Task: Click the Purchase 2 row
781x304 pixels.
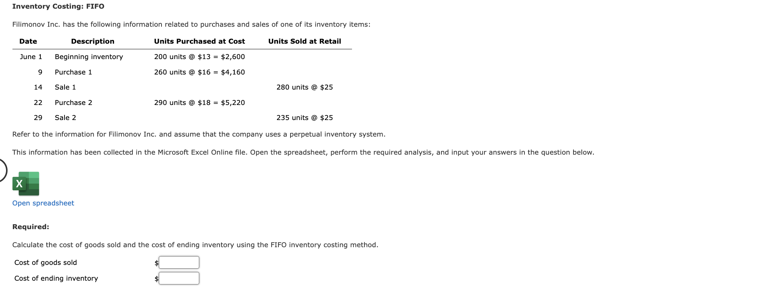Action: pyautogui.click(x=73, y=102)
